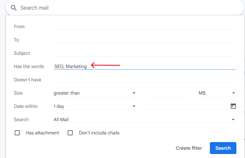Open the Search 'All Mail' dropdown
Viewport: 245px width, 158px height.
[x=145, y=119]
